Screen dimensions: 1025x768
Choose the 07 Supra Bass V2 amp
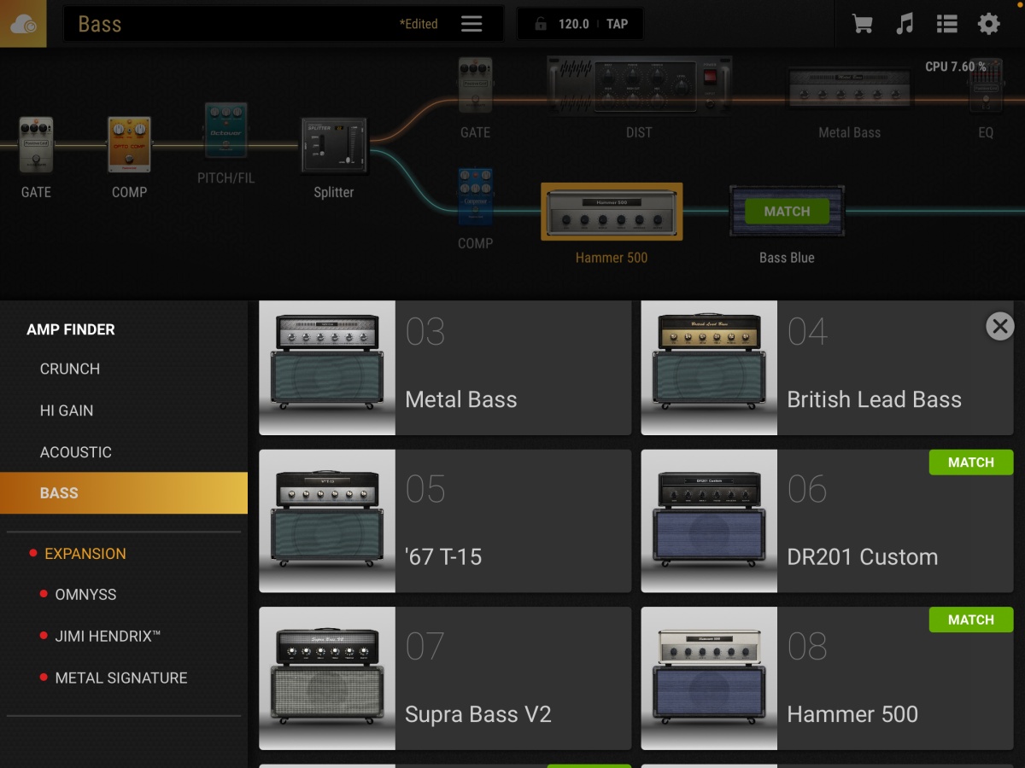445,678
